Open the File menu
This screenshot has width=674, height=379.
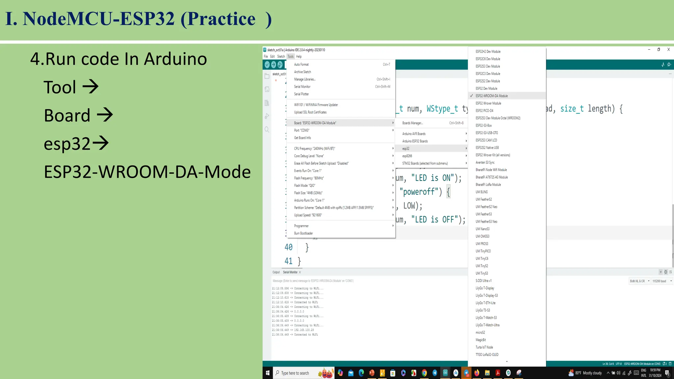tap(266, 57)
